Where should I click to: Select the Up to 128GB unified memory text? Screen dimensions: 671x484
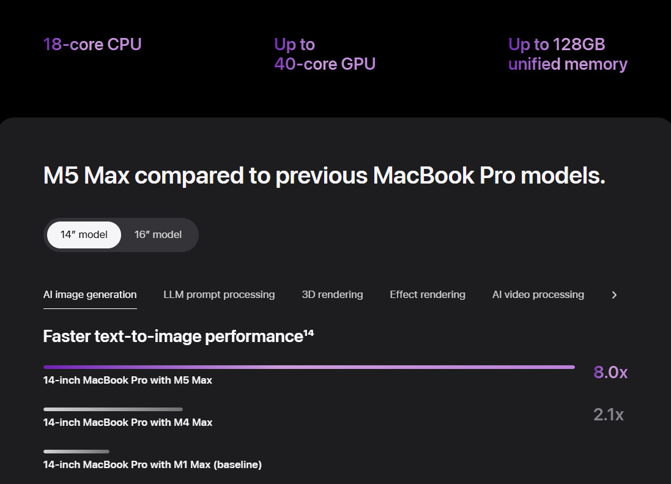568,54
